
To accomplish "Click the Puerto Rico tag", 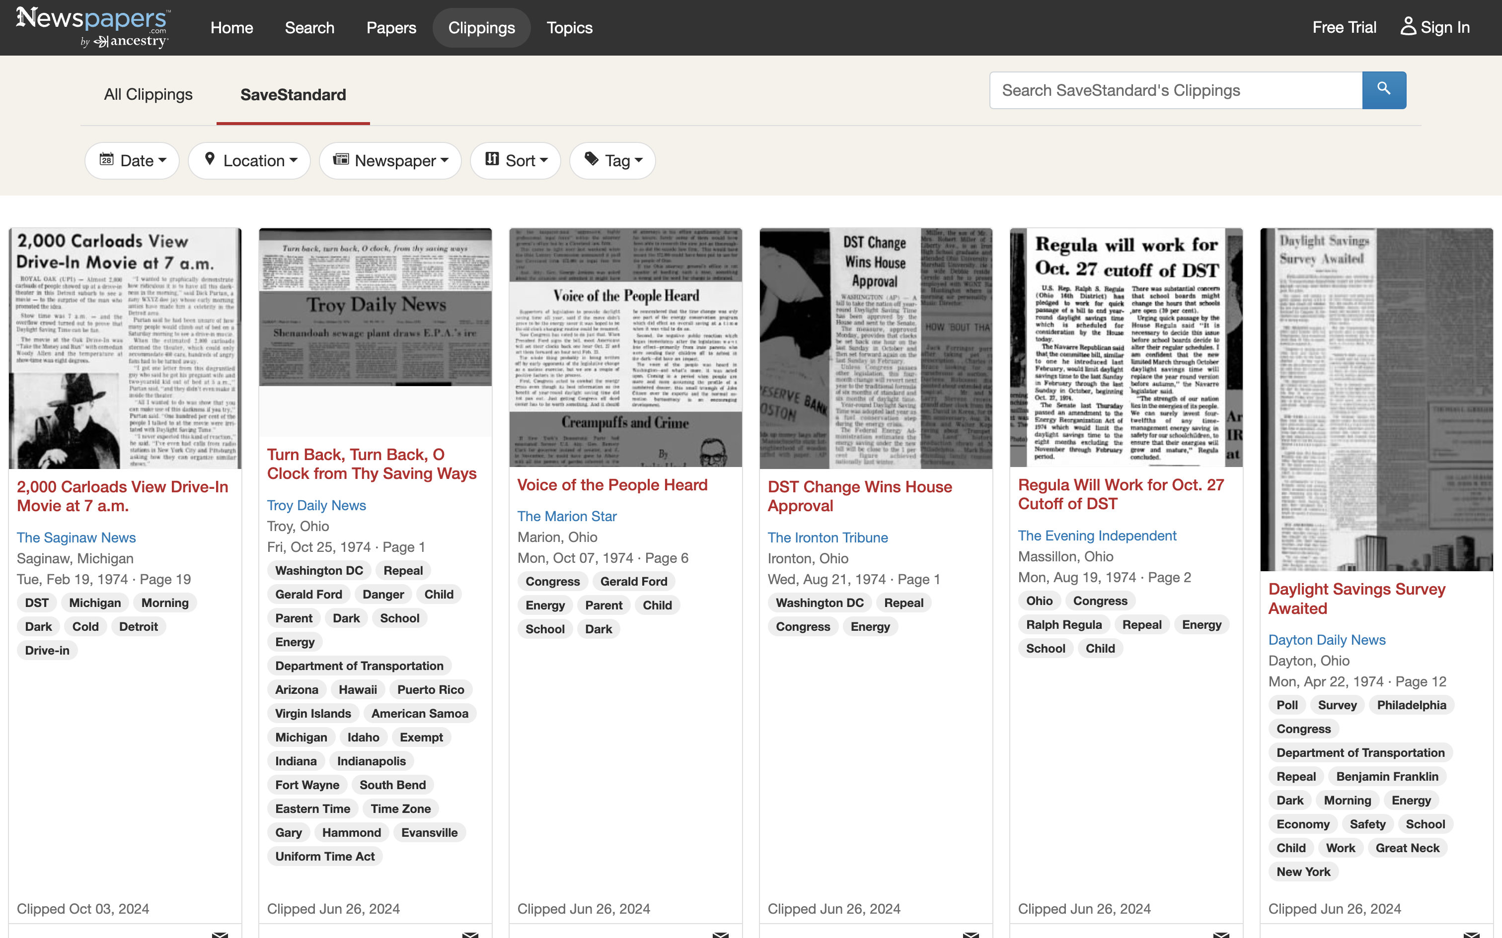I will coord(431,690).
